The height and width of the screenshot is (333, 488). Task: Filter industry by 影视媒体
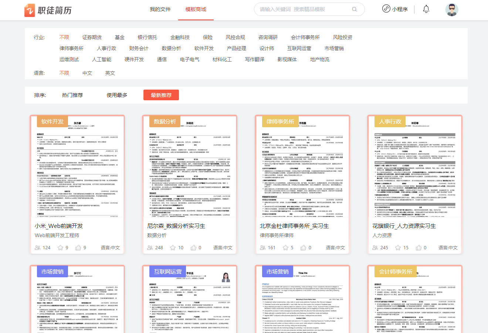click(x=287, y=59)
